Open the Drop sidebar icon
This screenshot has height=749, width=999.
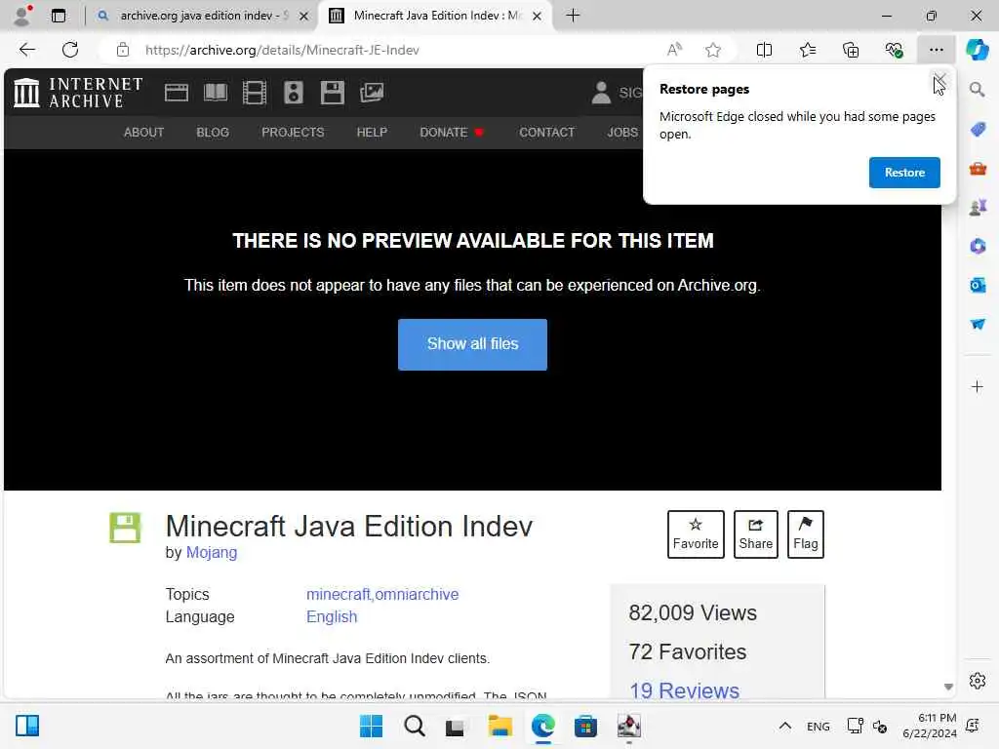[978, 324]
